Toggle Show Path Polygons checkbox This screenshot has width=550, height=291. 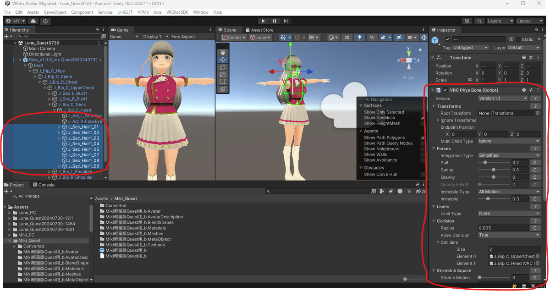423,138
